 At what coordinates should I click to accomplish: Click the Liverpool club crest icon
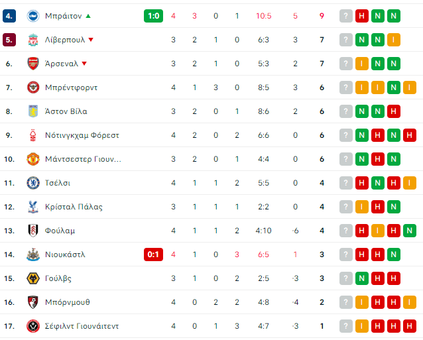click(x=33, y=40)
